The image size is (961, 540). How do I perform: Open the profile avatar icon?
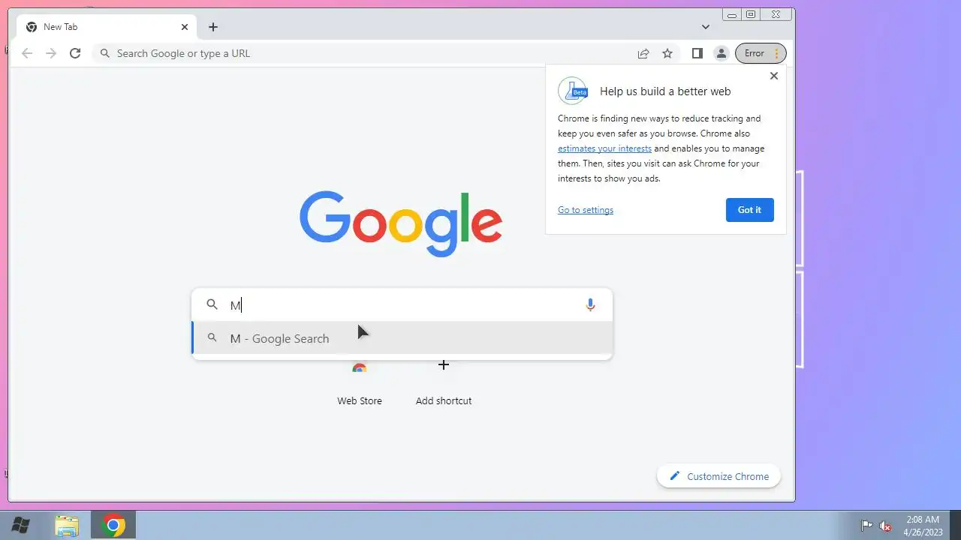point(721,53)
